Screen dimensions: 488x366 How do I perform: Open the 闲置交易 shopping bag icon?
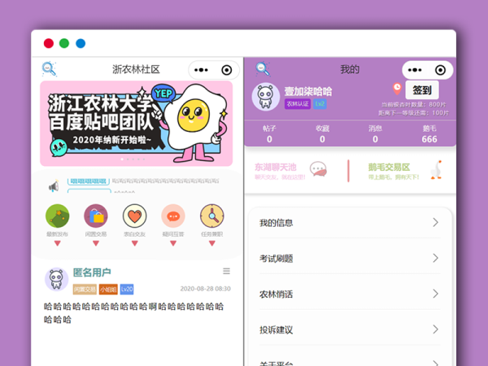click(96, 216)
